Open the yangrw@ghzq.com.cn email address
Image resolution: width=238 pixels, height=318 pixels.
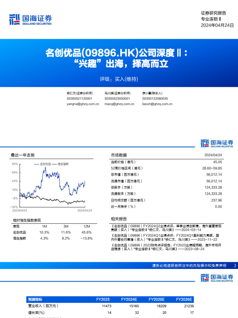point(83,104)
